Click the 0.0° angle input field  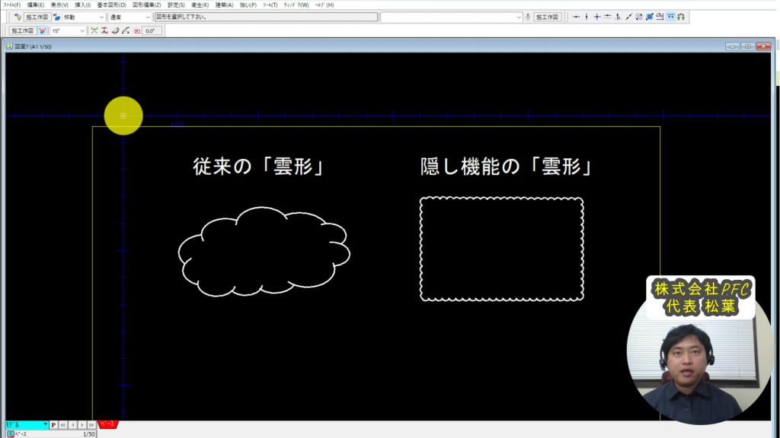coord(149,31)
